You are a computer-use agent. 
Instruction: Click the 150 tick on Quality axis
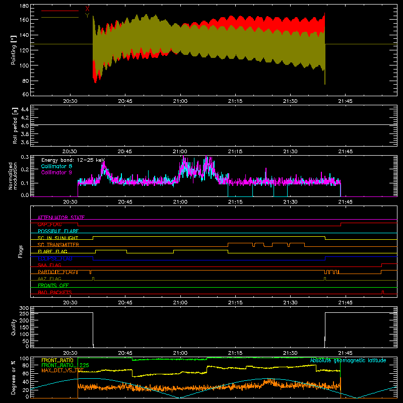tap(24, 327)
